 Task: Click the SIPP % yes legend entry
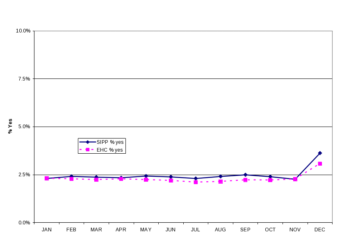point(101,142)
